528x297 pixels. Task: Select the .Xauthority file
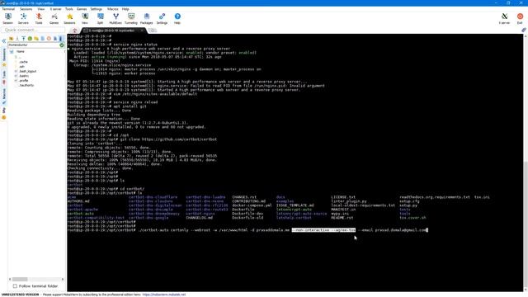tap(26, 86)
